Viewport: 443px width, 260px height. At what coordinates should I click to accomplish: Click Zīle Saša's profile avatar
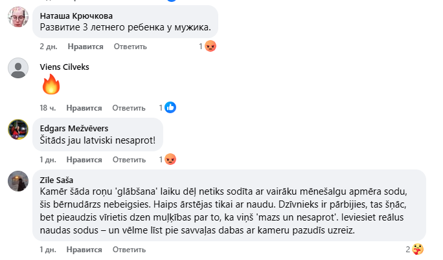click(x=17, y=182)
